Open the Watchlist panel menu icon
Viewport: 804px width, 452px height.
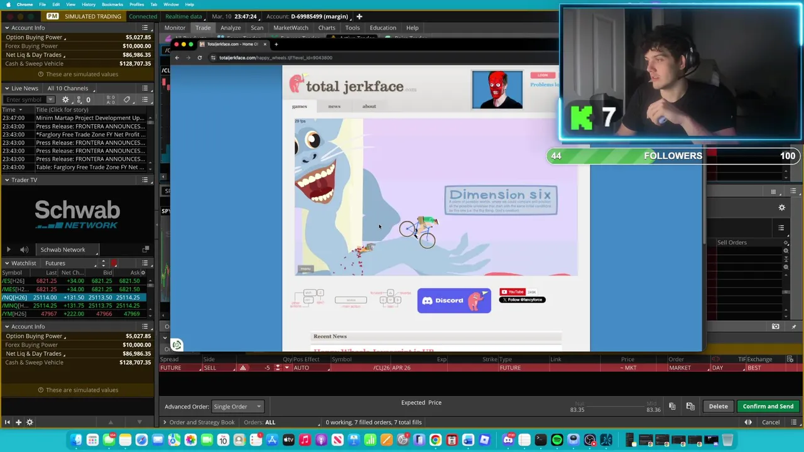click(x=145, y=263)
